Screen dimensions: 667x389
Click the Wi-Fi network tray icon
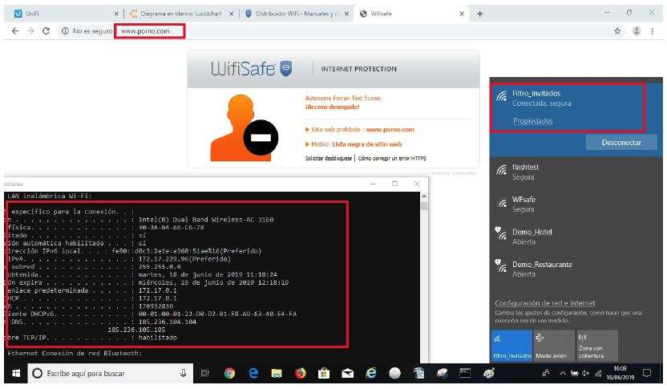pos(598,373)
